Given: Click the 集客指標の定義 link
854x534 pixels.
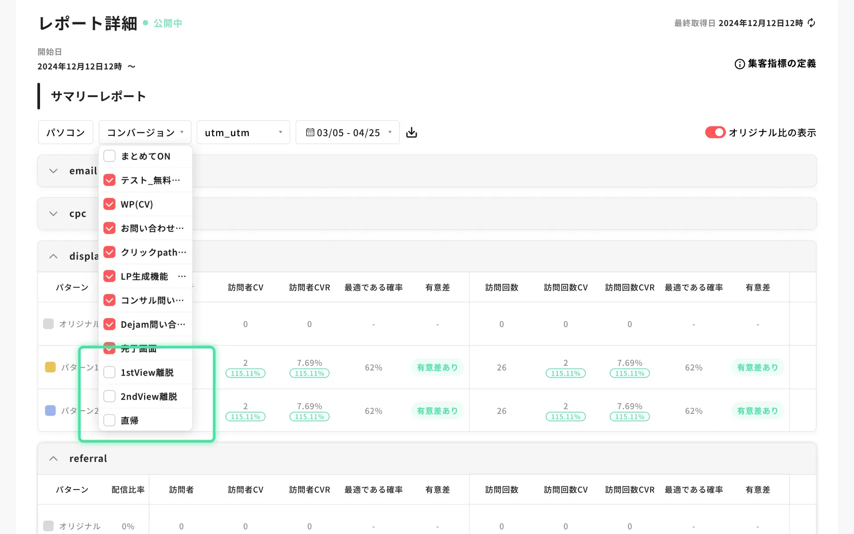Looking at the screenshot, I should [781, 64].
